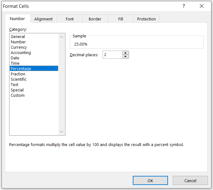This screenshot has height=190, width=213.
Task: Go to the Fill tab
Action: [x=121, y=19]
